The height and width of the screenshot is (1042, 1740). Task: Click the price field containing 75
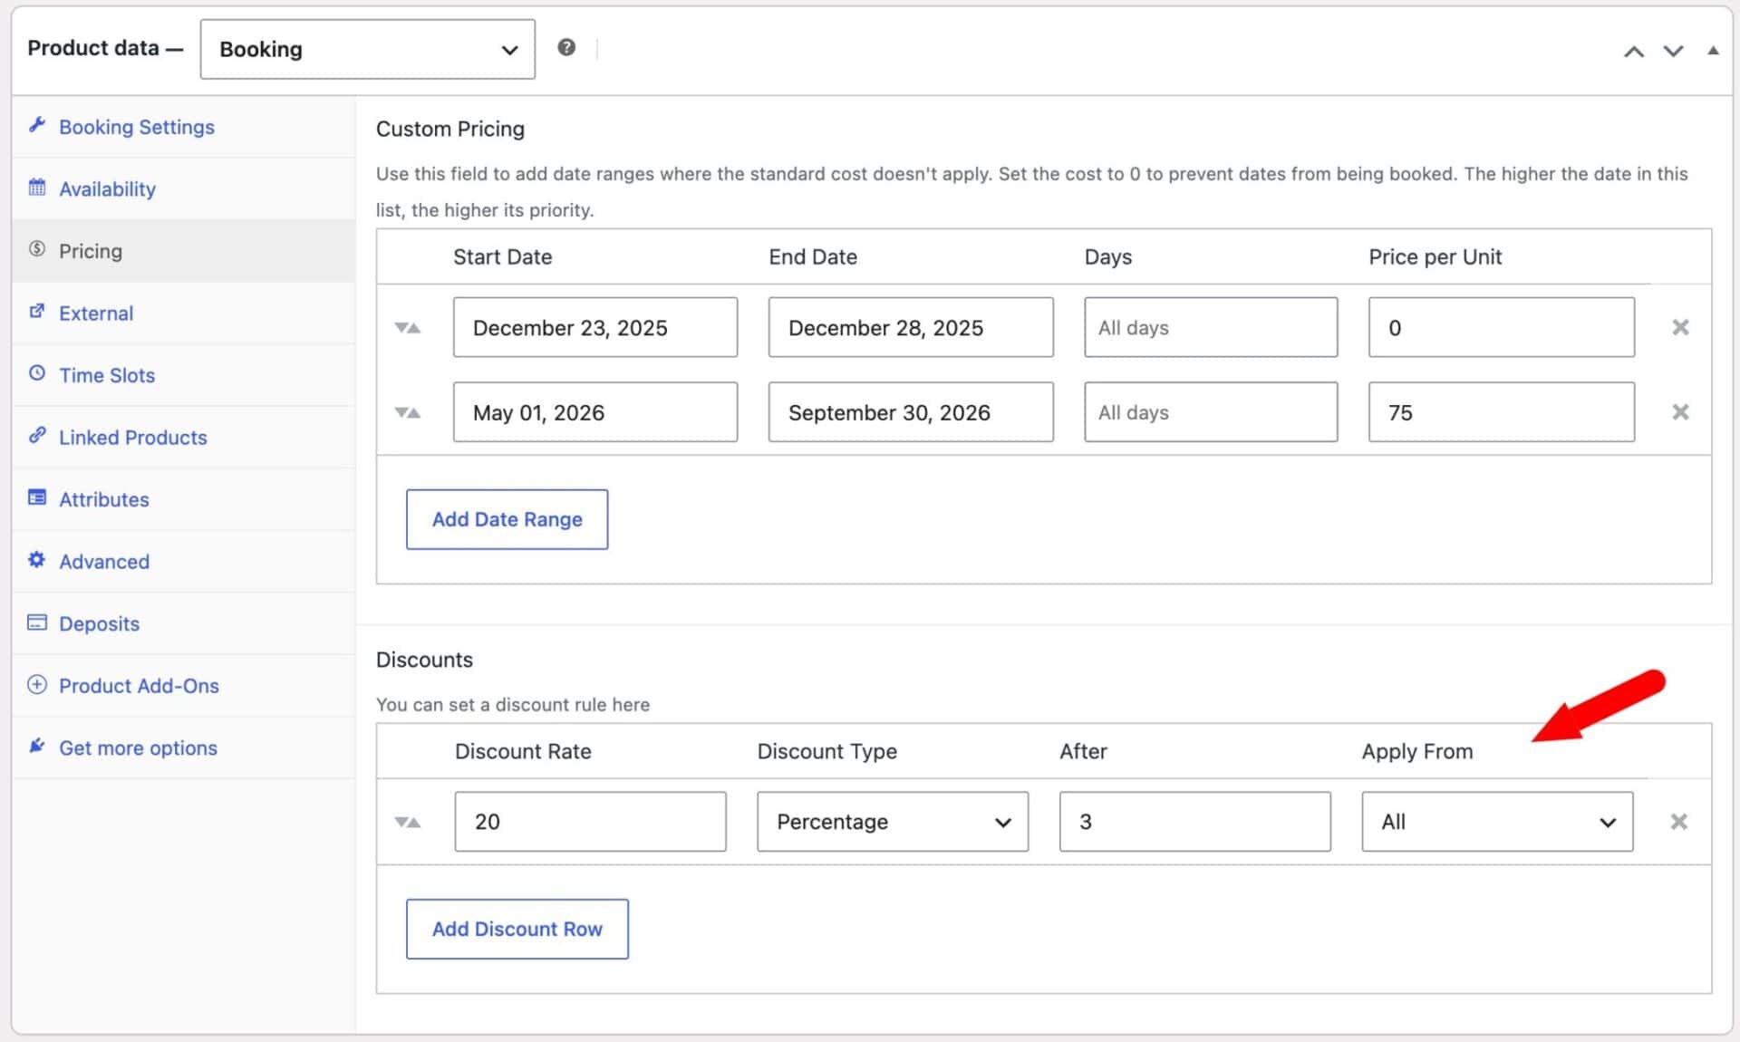coord(1502,412)
